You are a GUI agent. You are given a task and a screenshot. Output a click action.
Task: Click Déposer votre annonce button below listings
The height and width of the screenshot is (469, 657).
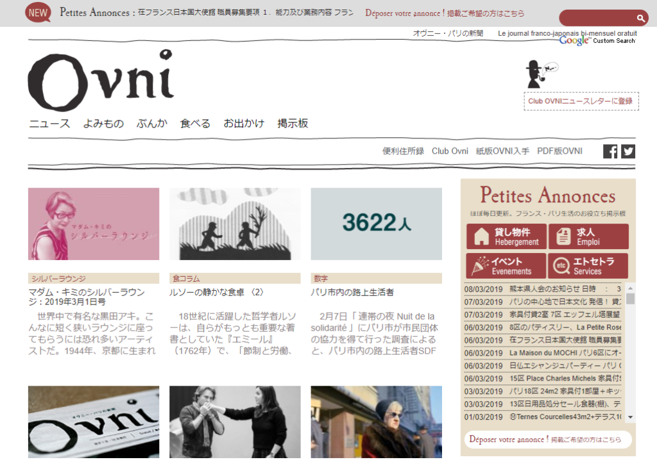click(x=548, y=440)
